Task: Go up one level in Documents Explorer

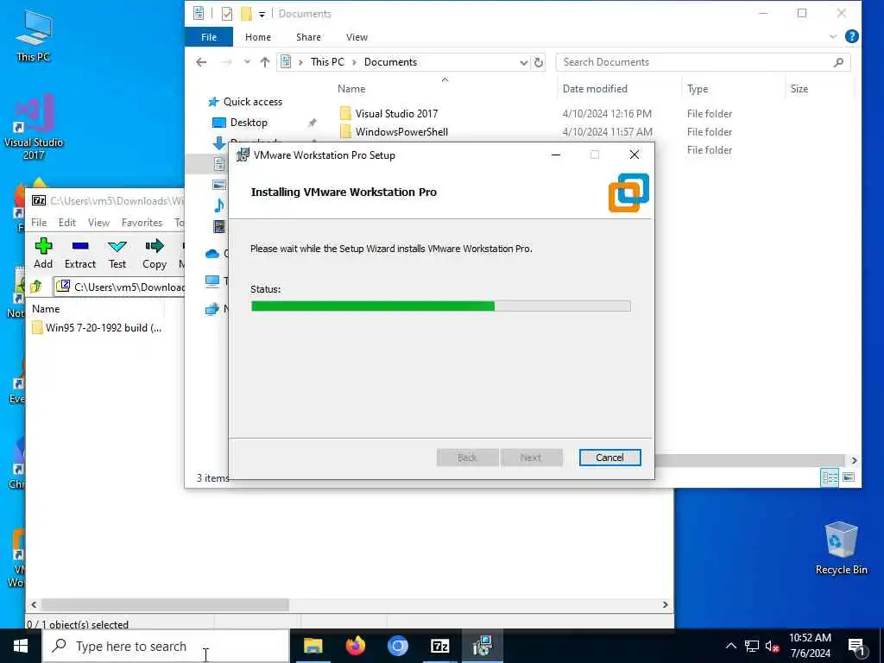Action: tap(265, 62)
